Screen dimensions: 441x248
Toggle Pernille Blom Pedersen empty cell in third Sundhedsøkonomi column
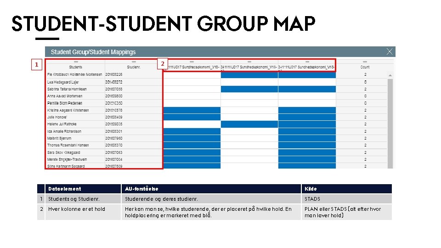coord(307,103)
